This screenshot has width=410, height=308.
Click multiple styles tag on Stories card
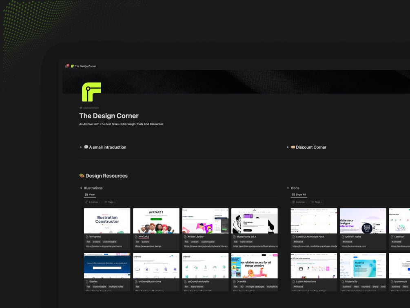click(x=116, y=287)
